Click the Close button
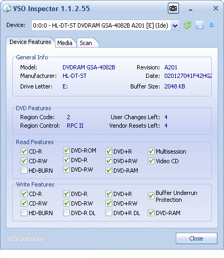The width and height of the screenshot is (224, 258). [196, 238]
